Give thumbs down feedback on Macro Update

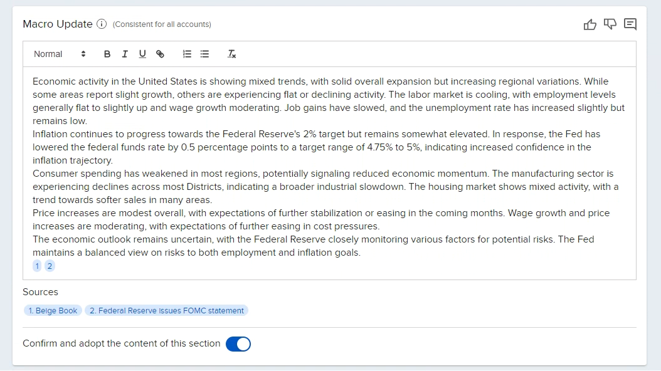coord(610,24)
